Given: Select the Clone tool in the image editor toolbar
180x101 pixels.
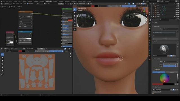Looking at the screenshot, I should [x=2, y=64].
